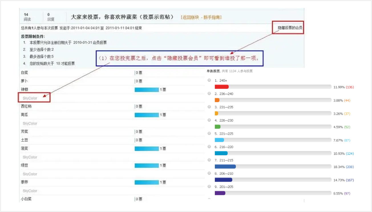Select radio button for "231—235"

(209, 107)
